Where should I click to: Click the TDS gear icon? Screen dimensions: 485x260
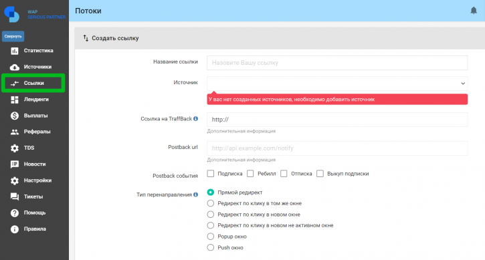click(x=15, y=148)
